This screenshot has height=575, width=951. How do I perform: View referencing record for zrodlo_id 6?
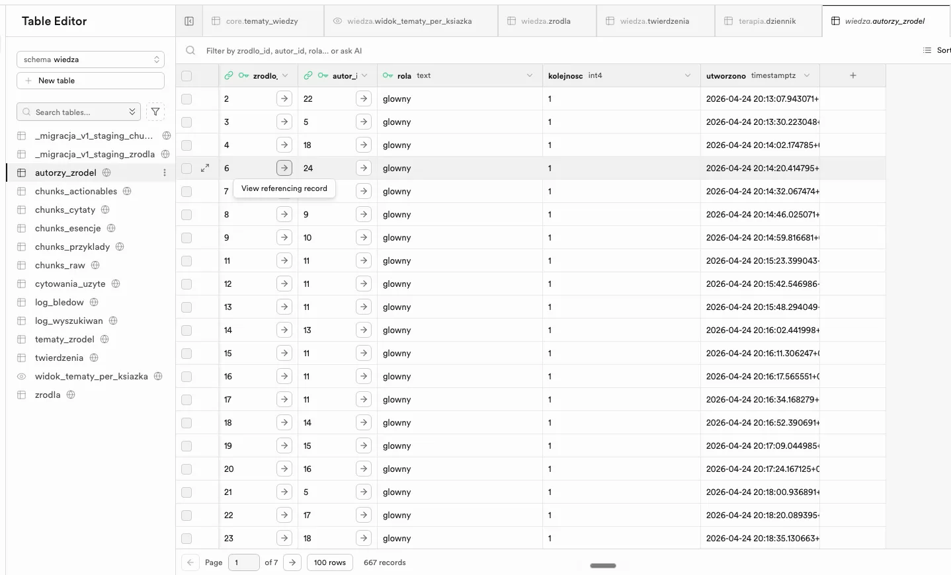[284, 168]
